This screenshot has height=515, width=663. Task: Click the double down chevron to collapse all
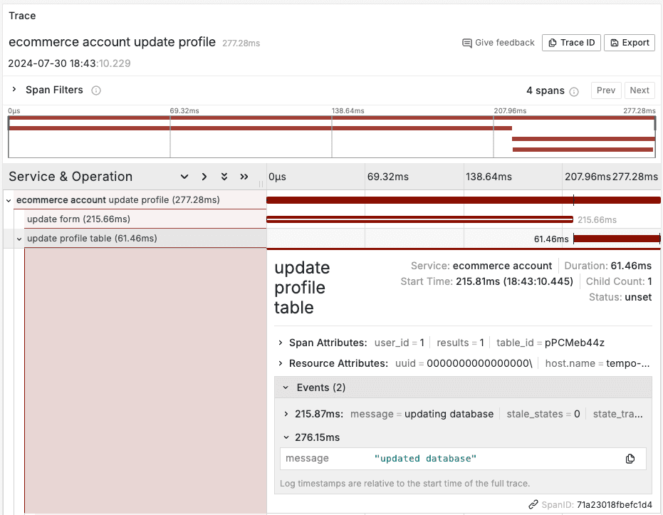(x=224, y=177)
